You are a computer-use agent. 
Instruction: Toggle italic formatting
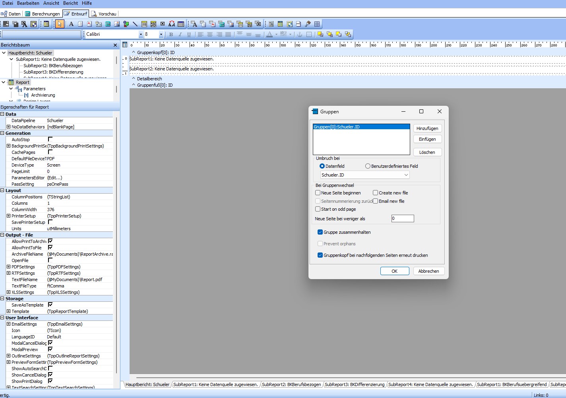click(x=180, y=35)
